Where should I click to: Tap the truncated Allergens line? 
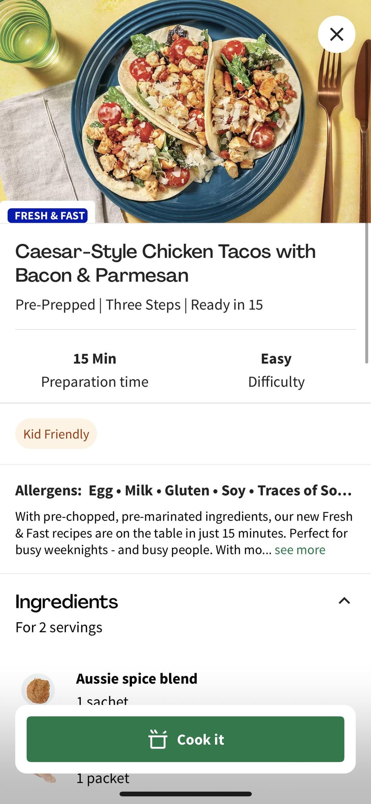[184, 490]
